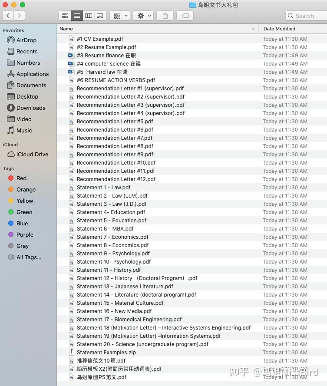Select #6 RESUME ACTION VERBS.pdf

116,80
